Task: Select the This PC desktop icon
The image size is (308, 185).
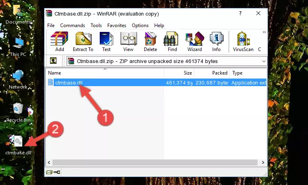Action: 18,47
